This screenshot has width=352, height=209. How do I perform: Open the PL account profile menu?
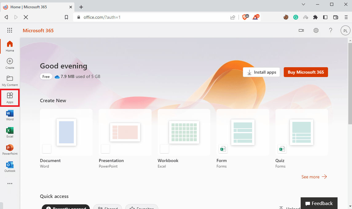[345, 30]
